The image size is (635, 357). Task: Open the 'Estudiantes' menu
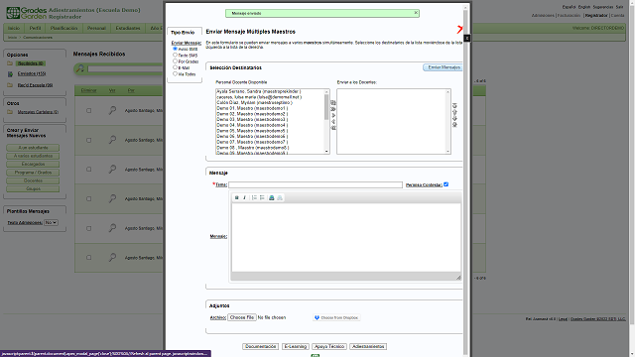coord(128,29)
